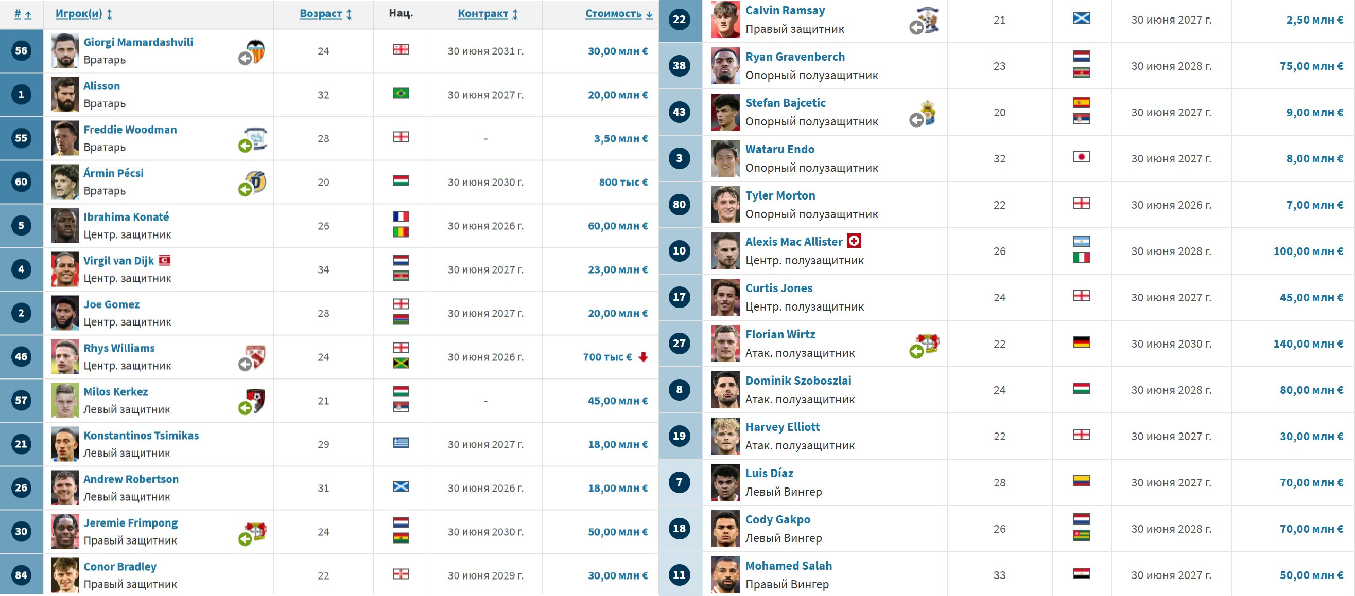Click the Brazil flag in Alisson's row
This screenshot has width=1355, height=596.
point(401,94)
